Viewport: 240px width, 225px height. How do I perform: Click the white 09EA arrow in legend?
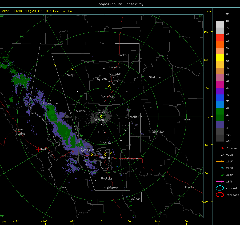pyautogui.click(x=220, y=155)
